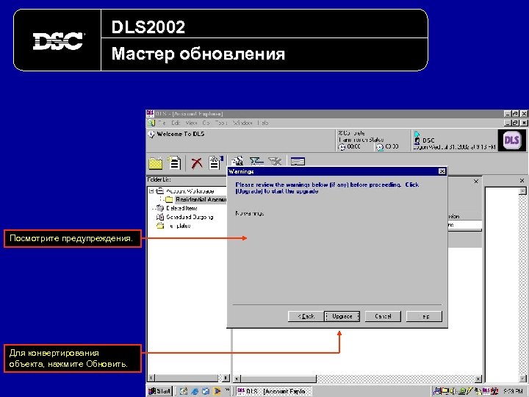Expand the quick launch chevron on taskbar
Viewport: 529px width, 397px height.
(227, 390)
